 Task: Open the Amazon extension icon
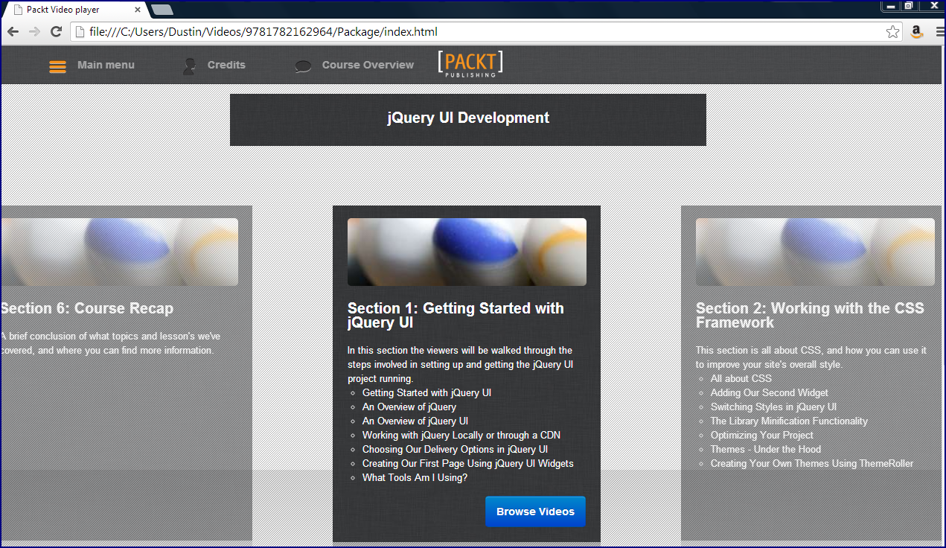(x=916, y=31)
